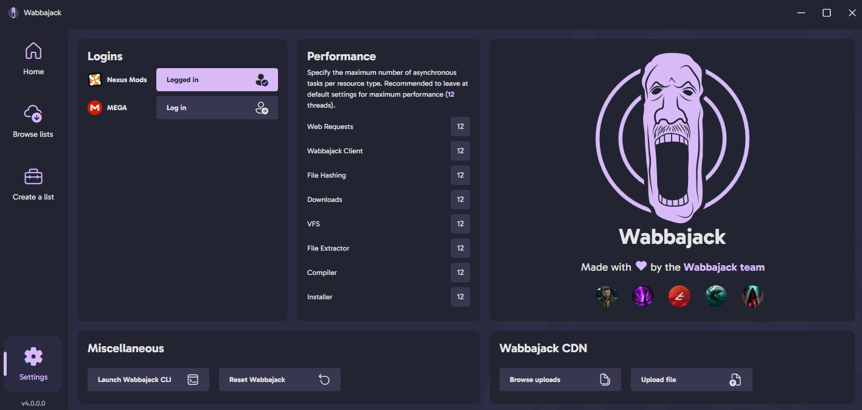Open the Create a list section
The height and width of the screenshot is (410, 862).
33,184
